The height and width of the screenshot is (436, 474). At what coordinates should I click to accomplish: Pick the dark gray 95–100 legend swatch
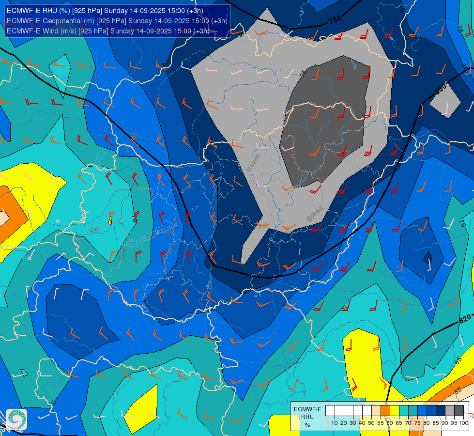coord(459,410)
